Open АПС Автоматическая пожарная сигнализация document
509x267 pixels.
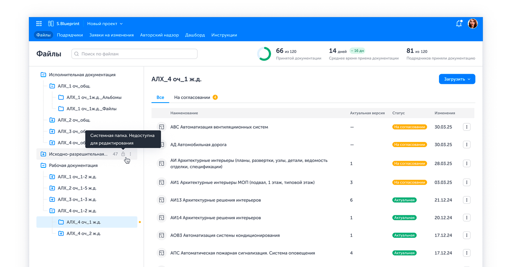pos(242,253)
